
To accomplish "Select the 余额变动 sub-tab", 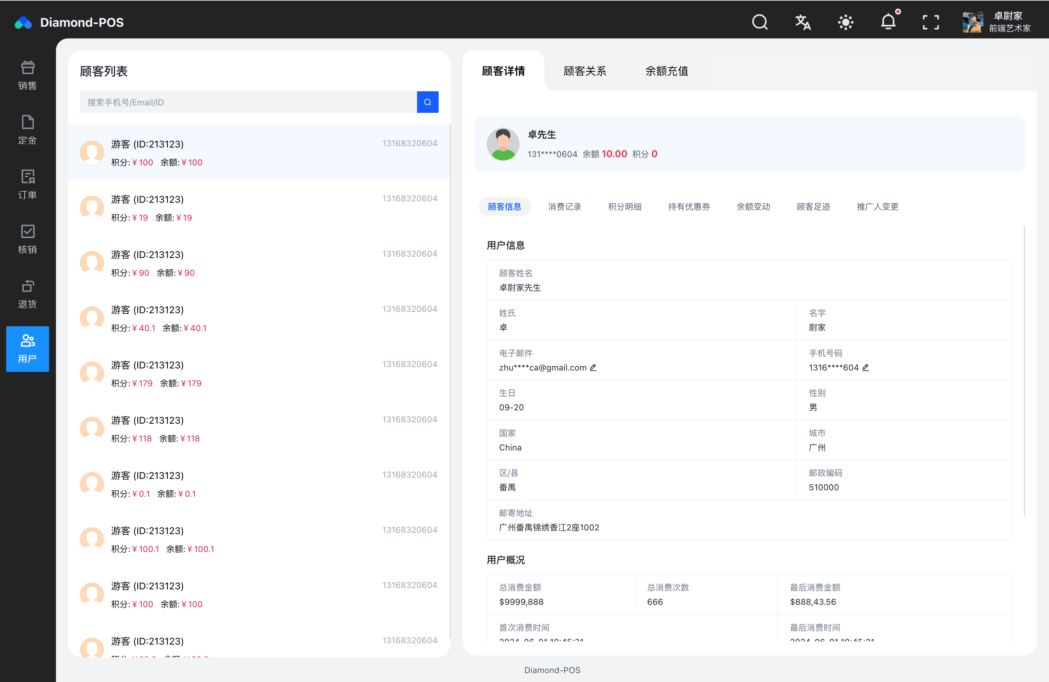I will click(x=753, y=207).
